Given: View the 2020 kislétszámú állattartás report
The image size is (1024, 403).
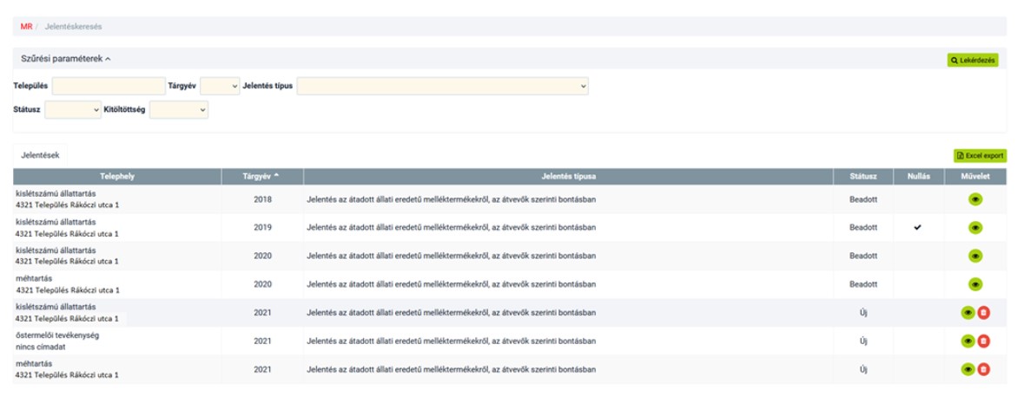Looking at the screenshot, I should [x=974, y=256].
